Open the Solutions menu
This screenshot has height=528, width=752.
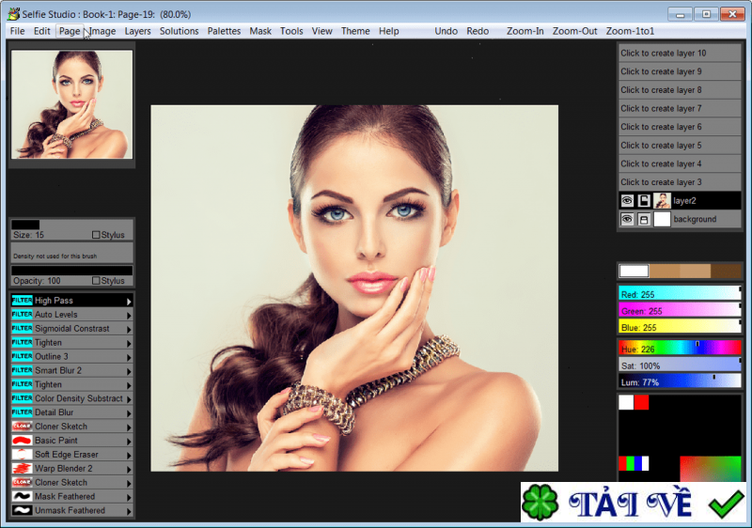point(179,31)
